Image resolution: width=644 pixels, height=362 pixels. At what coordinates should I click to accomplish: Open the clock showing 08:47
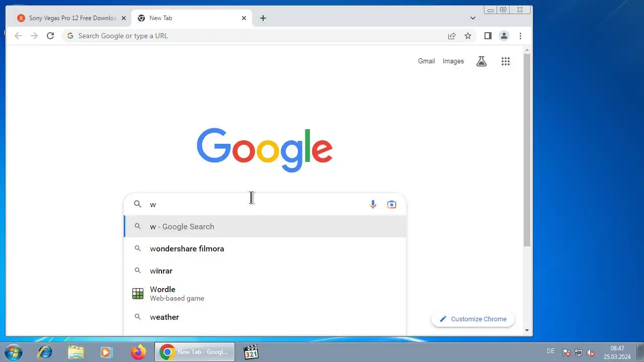click(617, 352)
